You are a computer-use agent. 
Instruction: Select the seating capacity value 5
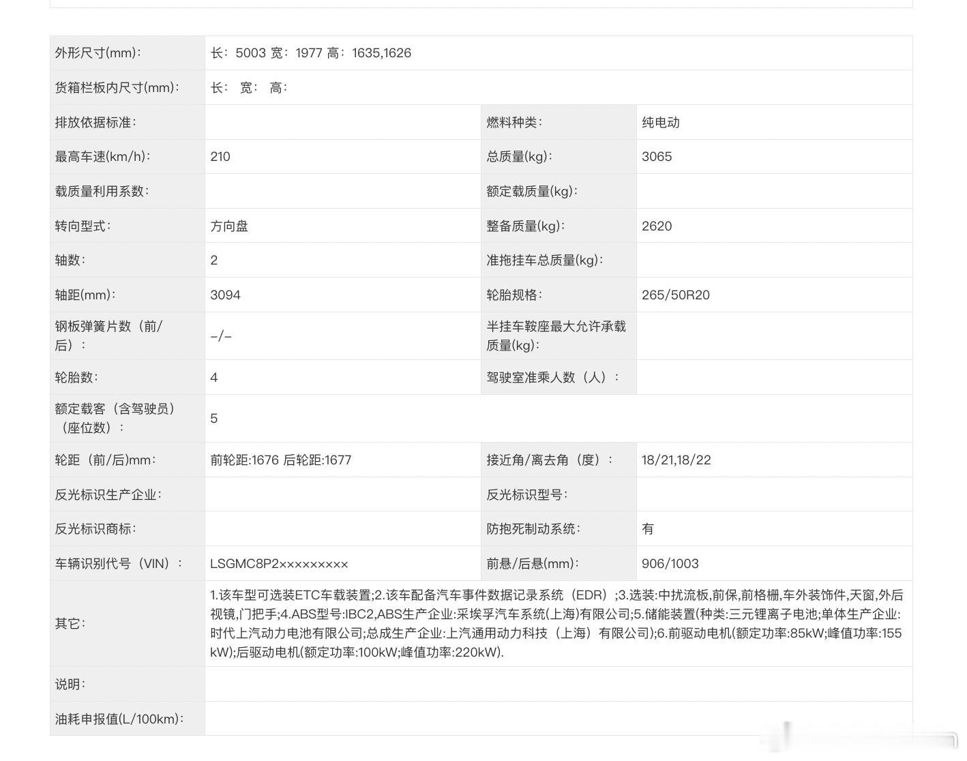tap(214, 419)
